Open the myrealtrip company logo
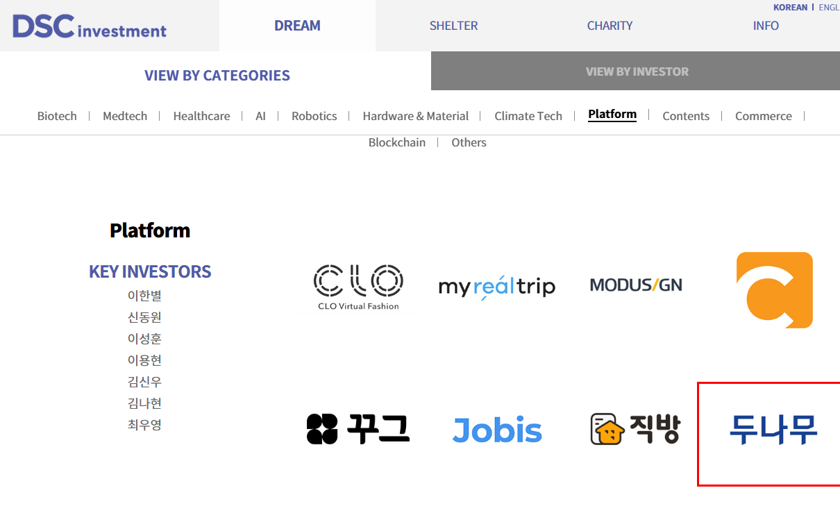The width and height of the screenshot is (840, 522). (497, 287)
